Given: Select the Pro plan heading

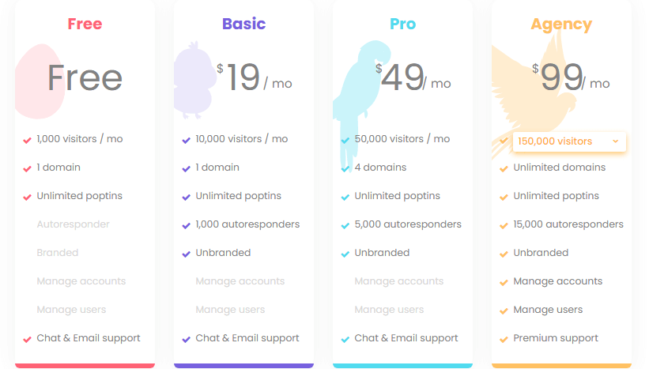Looking at the screenshot, I should tap(402, 24).
